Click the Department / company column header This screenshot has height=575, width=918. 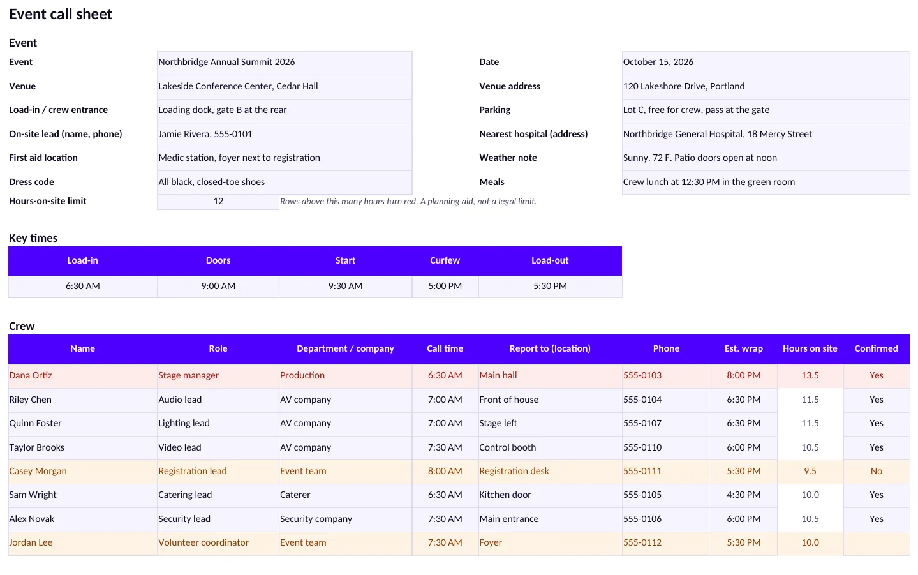click(345, 349)
